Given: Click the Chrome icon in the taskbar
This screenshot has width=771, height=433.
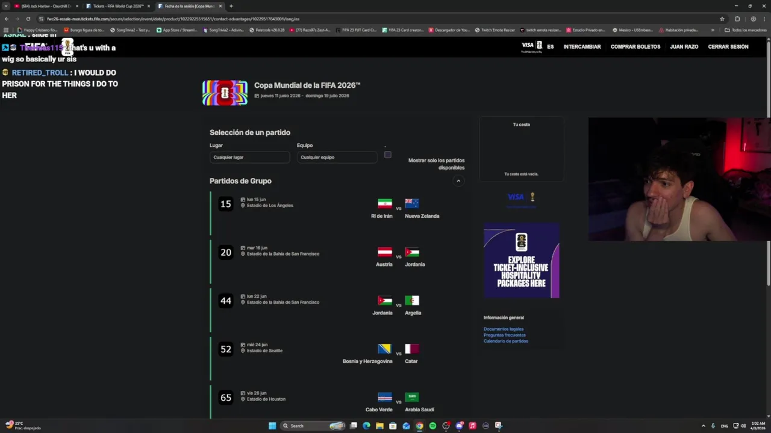Looking at the screenshot, I should tap(419, 426).
